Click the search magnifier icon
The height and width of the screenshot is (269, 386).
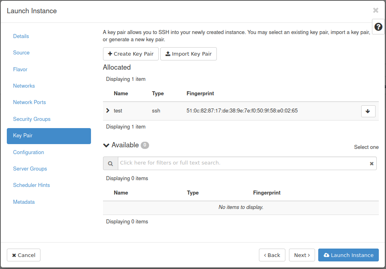[x=110, y=163]
